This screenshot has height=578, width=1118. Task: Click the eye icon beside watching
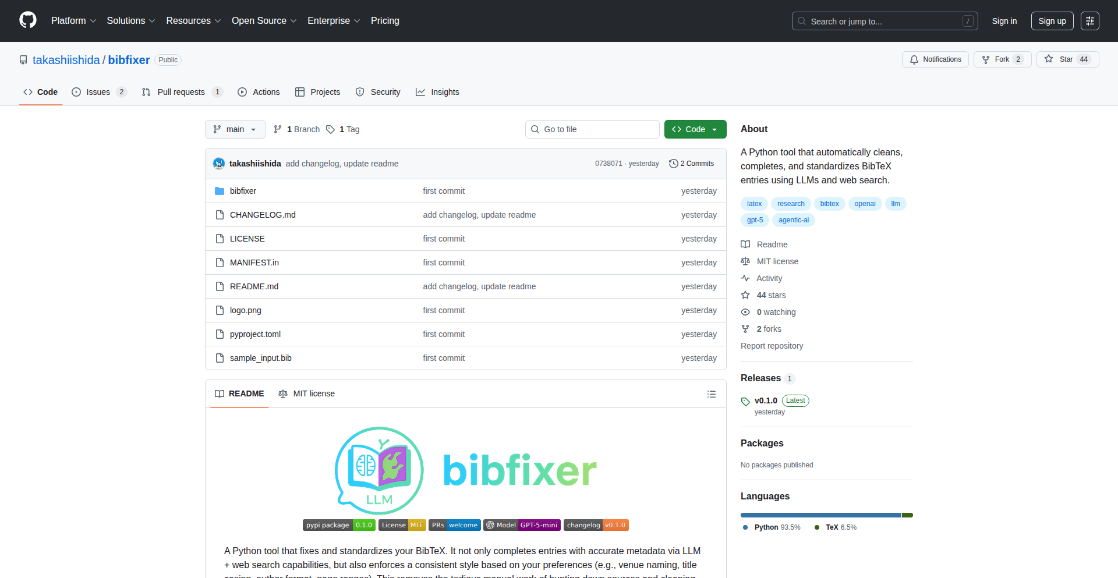point(745,312)
